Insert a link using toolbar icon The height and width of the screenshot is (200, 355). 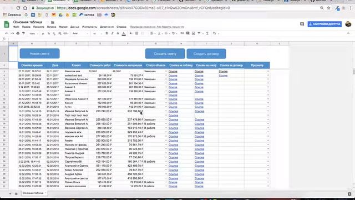182,33
